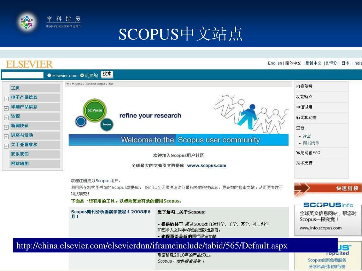Open the 内容范畴 right panel link
Screen dimensions: 362x271
click(304, 86)
